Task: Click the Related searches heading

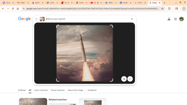Action: point(58,100)
